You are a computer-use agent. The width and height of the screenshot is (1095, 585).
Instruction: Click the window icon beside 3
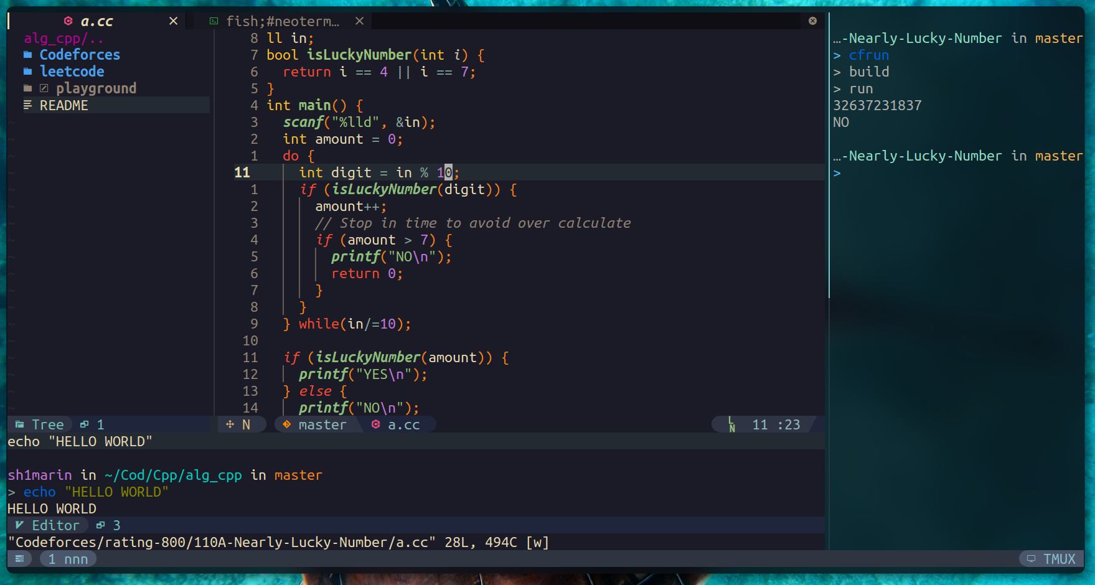pos(101,525)
